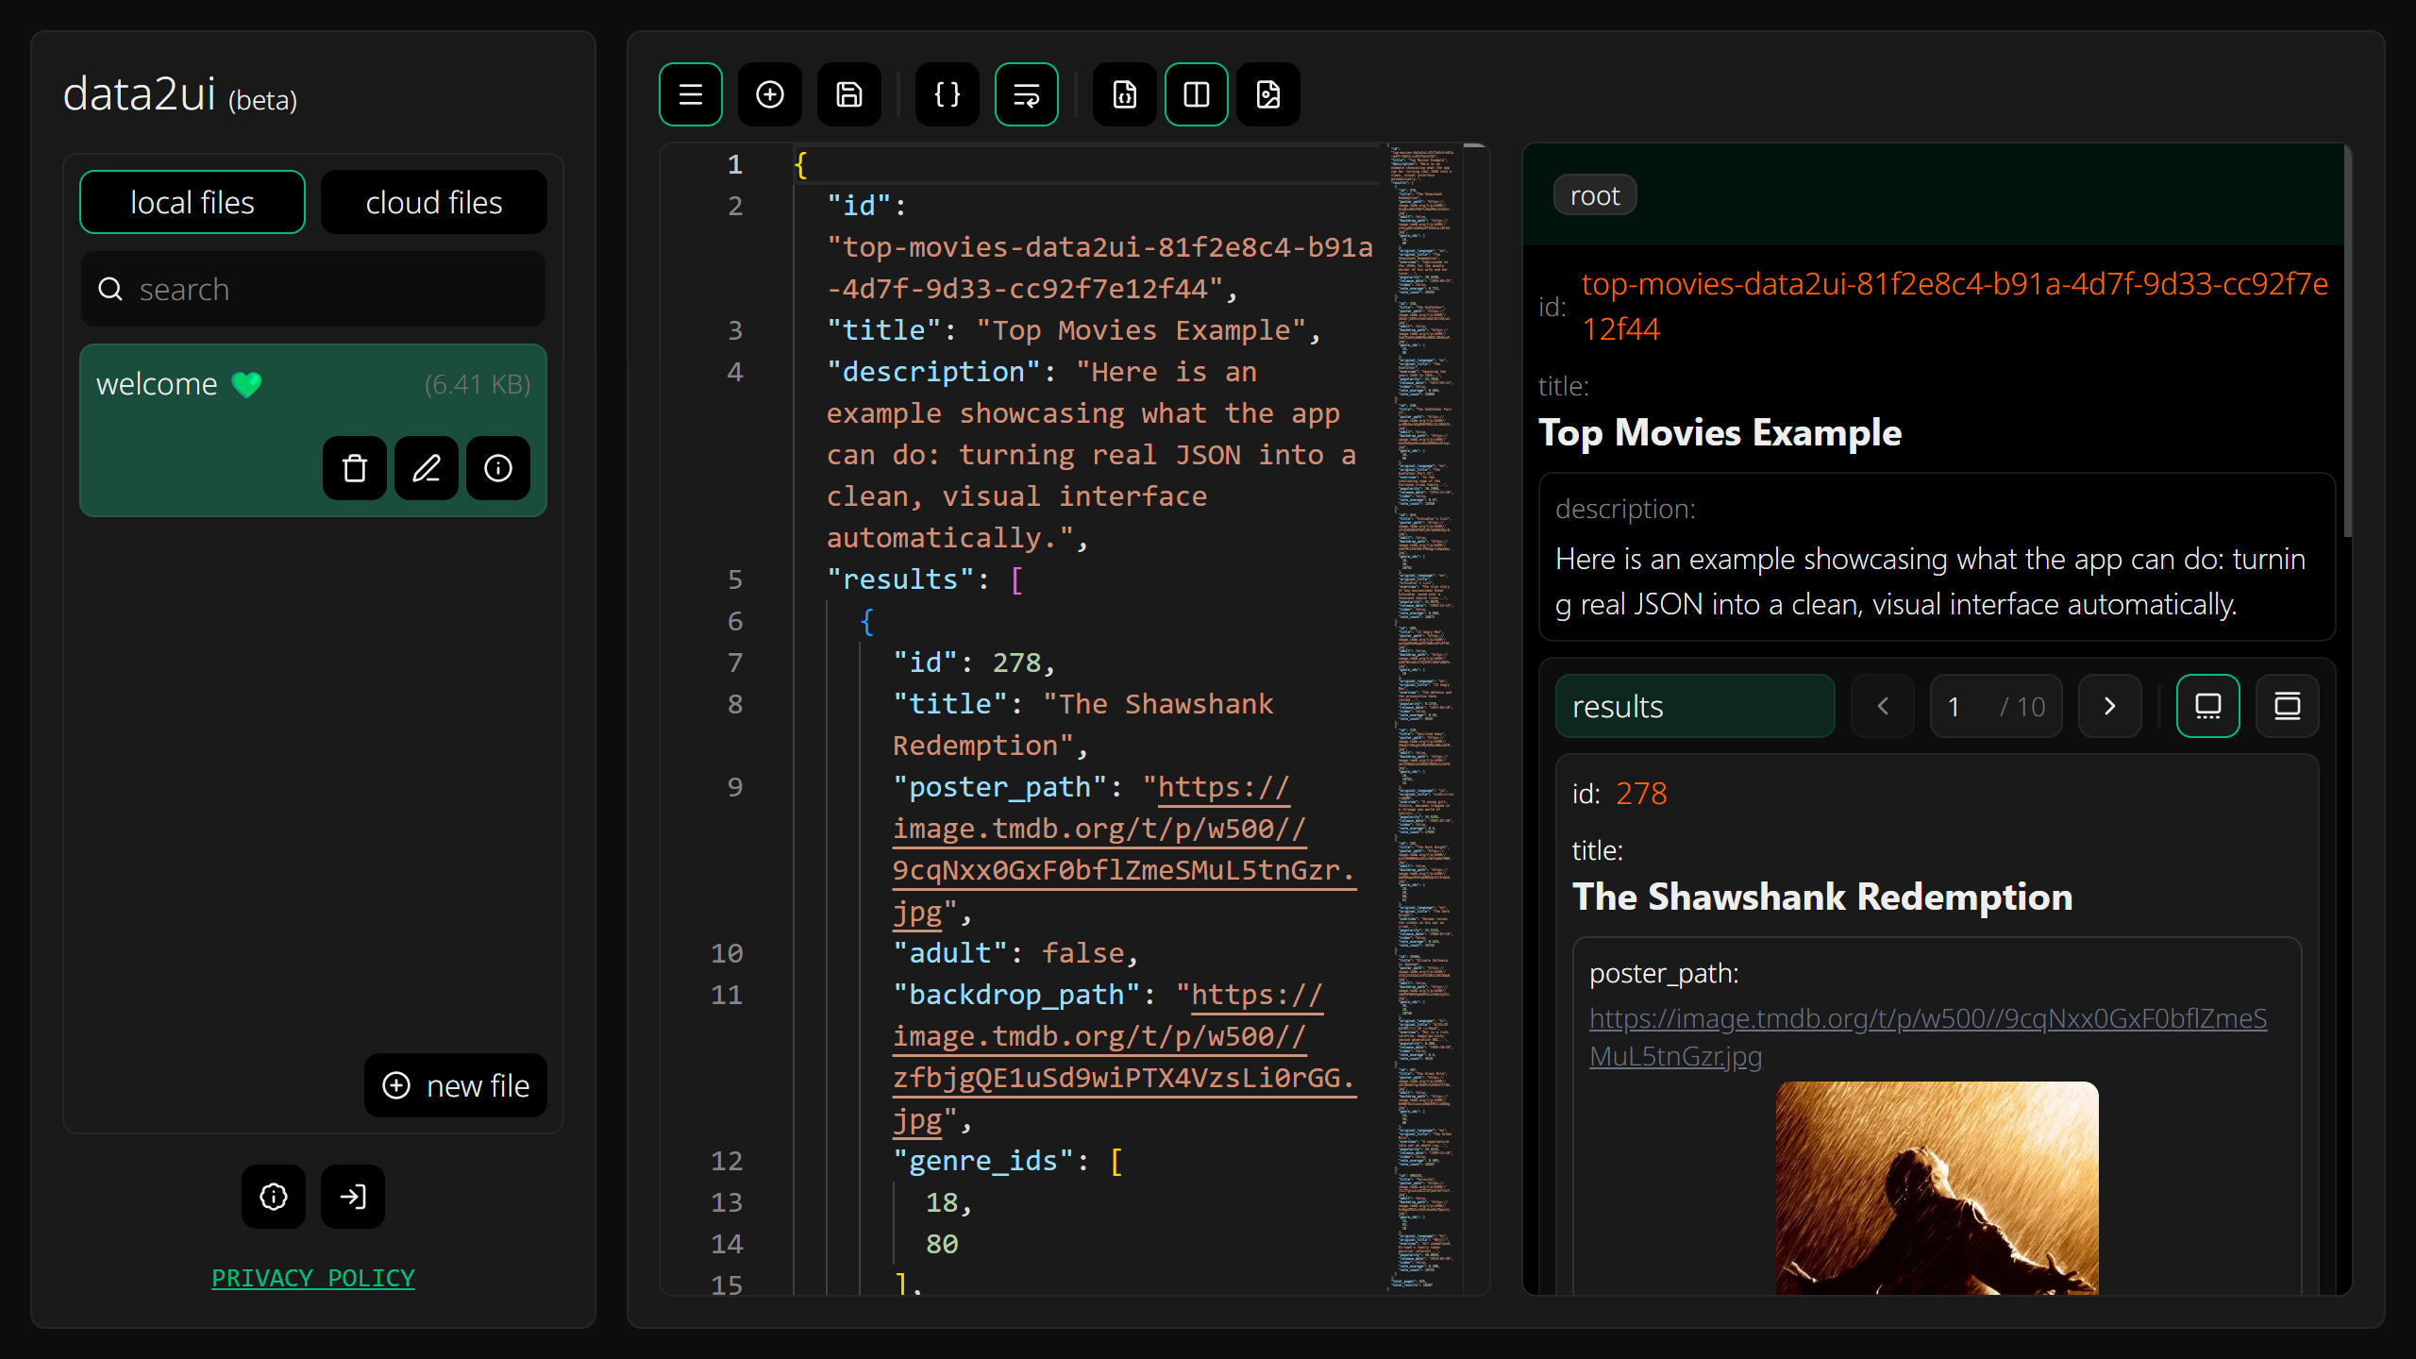Rename the welcome file with pencil icon
Screen dimensions: 2416x1359
(427, 468)
